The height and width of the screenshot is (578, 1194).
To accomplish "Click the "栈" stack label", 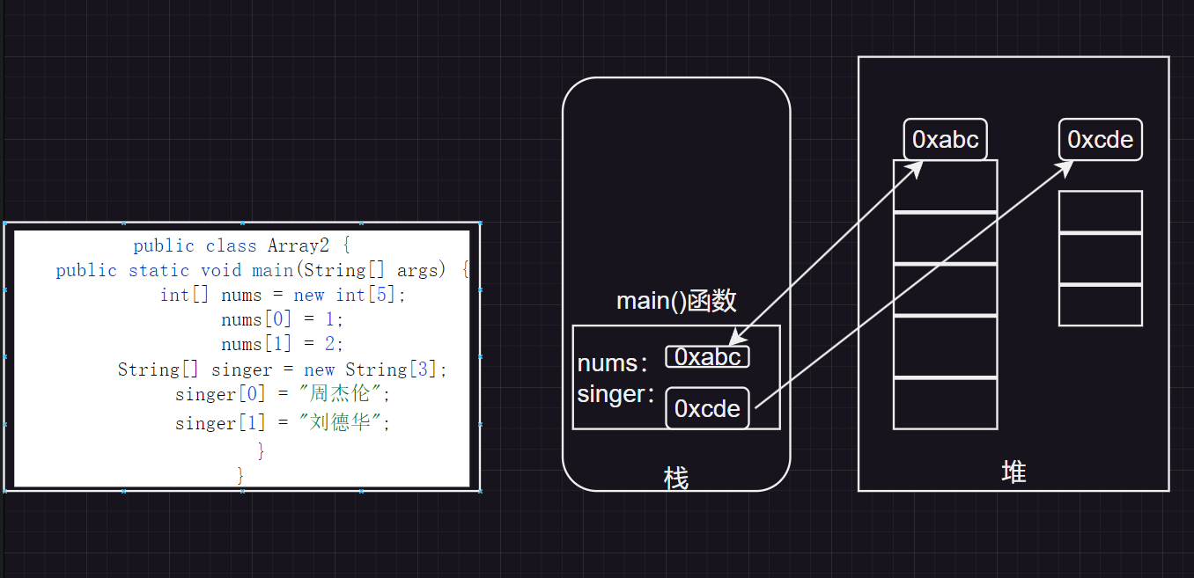I will [x=675, y=479].
